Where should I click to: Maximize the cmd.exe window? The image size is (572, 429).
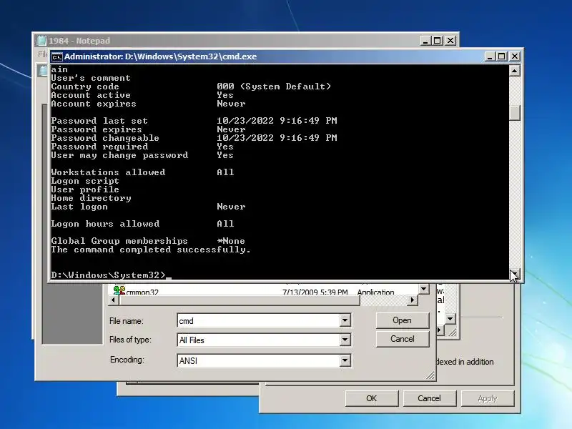point(502,56)
